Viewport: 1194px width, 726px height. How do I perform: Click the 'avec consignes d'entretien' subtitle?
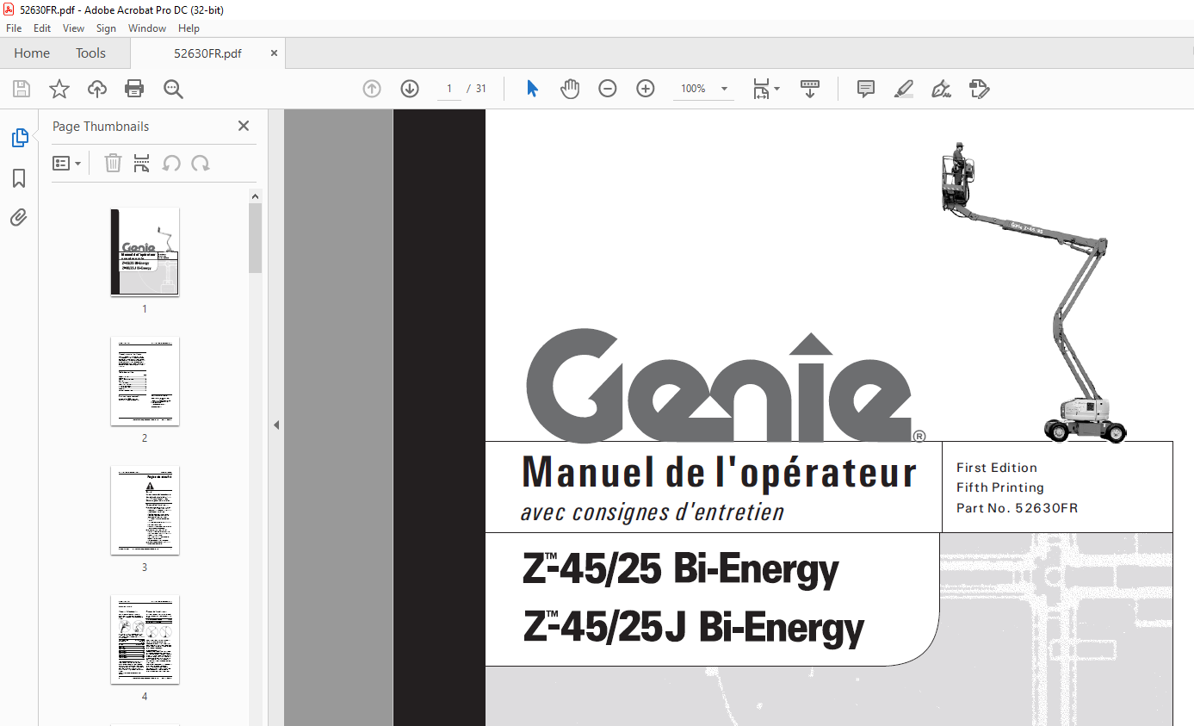[653, 512]
